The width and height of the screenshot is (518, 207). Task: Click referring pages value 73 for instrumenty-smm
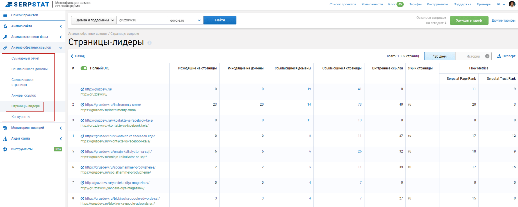tap(360, 104)
